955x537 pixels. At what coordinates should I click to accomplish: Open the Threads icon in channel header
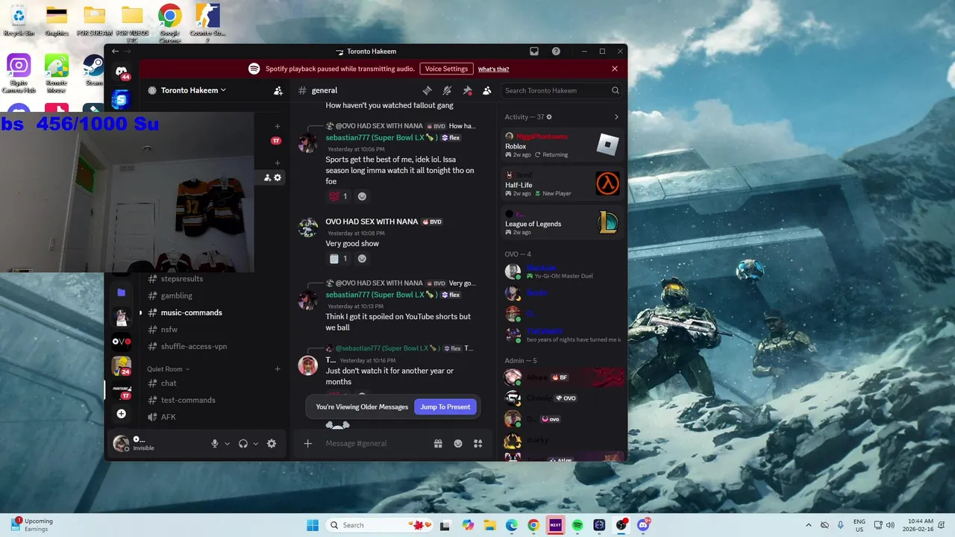[x=428, y=90]
